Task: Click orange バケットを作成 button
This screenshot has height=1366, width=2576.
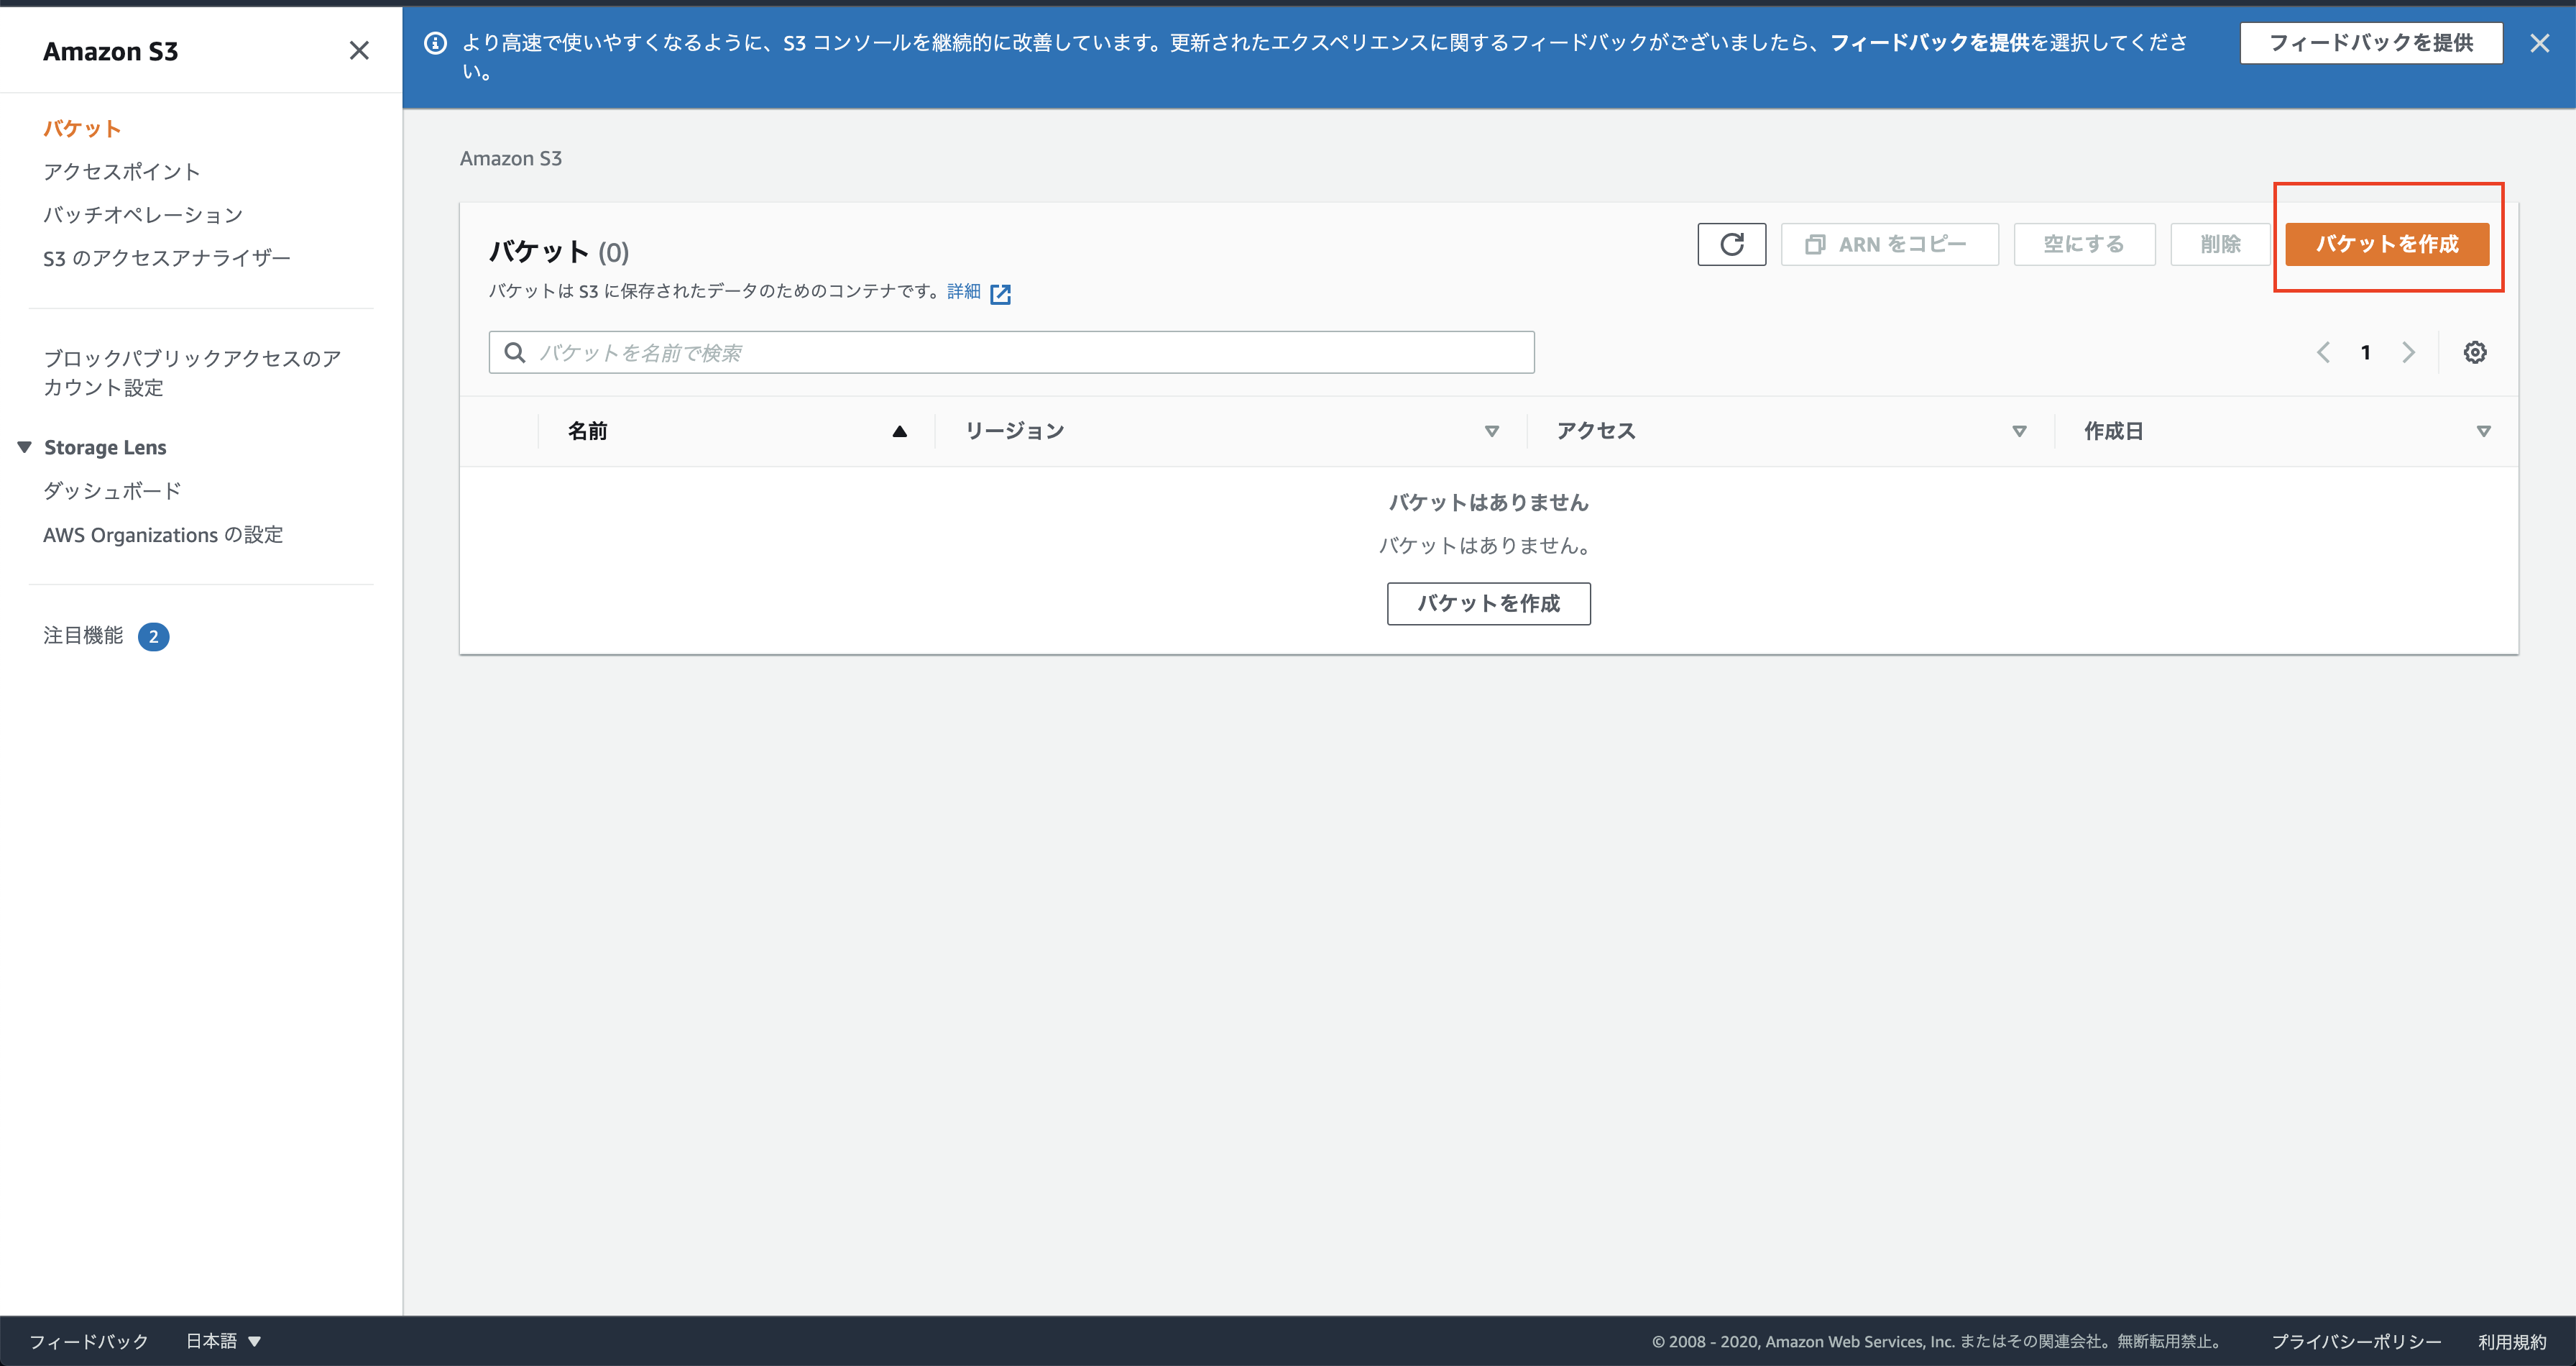Action: point(2386,244)
